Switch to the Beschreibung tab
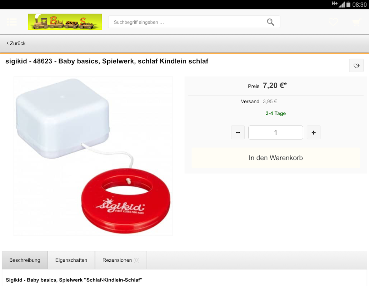The height and width of the screenshot is (286, 369). (25, 260)
